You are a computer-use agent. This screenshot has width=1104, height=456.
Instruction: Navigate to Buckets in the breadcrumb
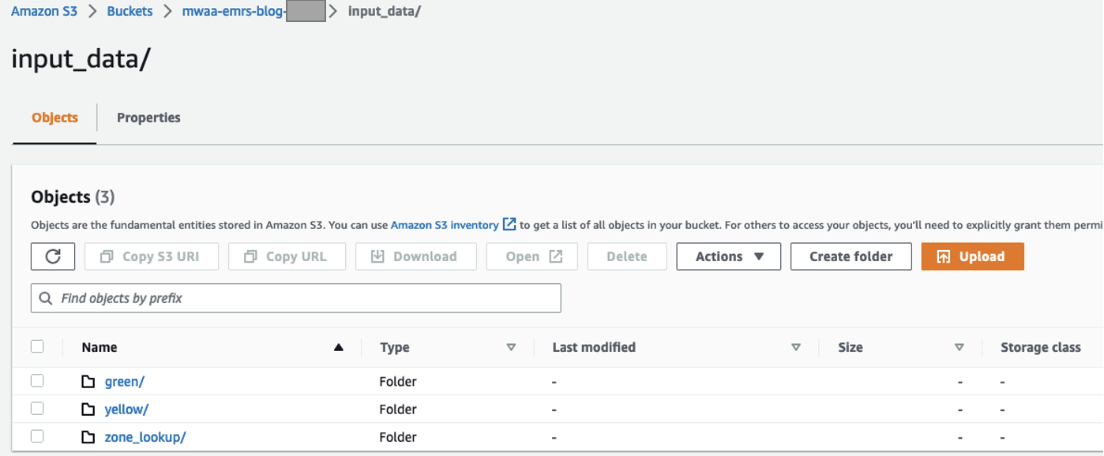[130, 12]
